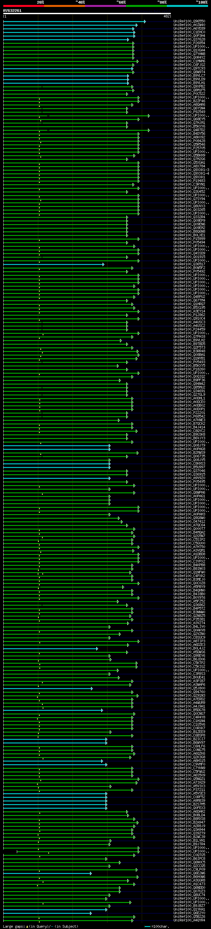Choose the UniRef100_Q9TC93 hit

[x=189, y=68]
